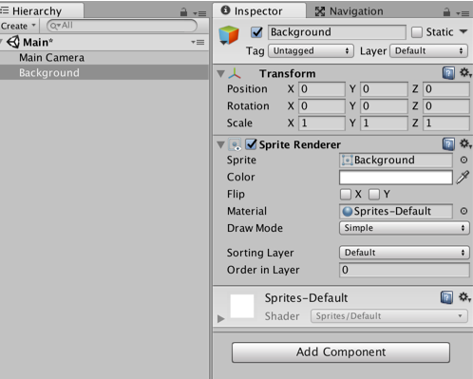Image resolution: width=473 pixels, height=379 pixels.
Task: Switch to the Navigation tab
Action: (349, 11)
